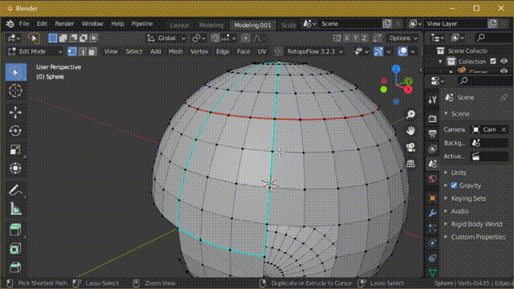Toggle the Gravity checkbox
Viewport: 514px width, 289px height.
(454, 185)
